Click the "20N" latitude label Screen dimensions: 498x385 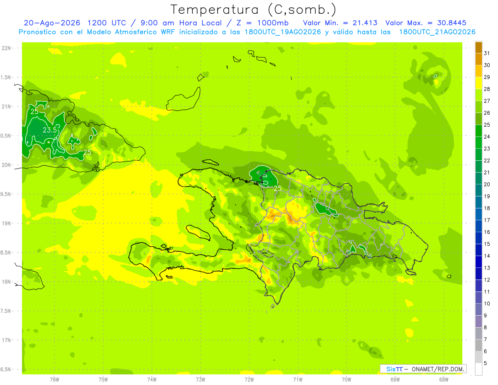point(6,165)
